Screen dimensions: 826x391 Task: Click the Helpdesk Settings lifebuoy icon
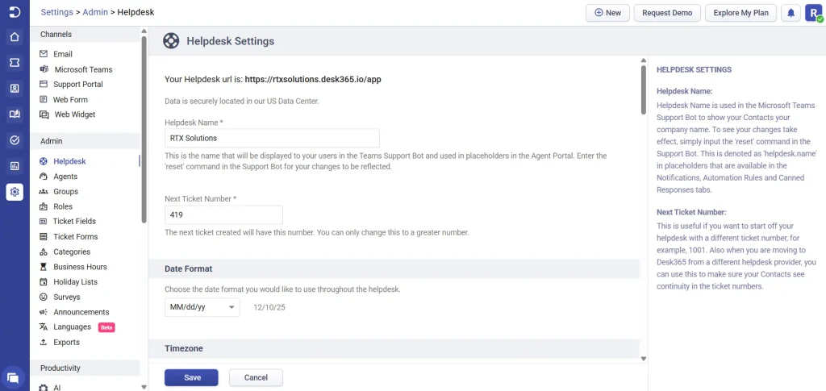click(x=171, y=41)
